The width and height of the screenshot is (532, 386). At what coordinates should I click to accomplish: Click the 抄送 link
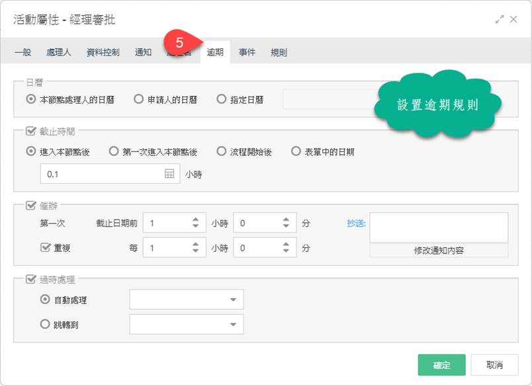click(356, 223)
